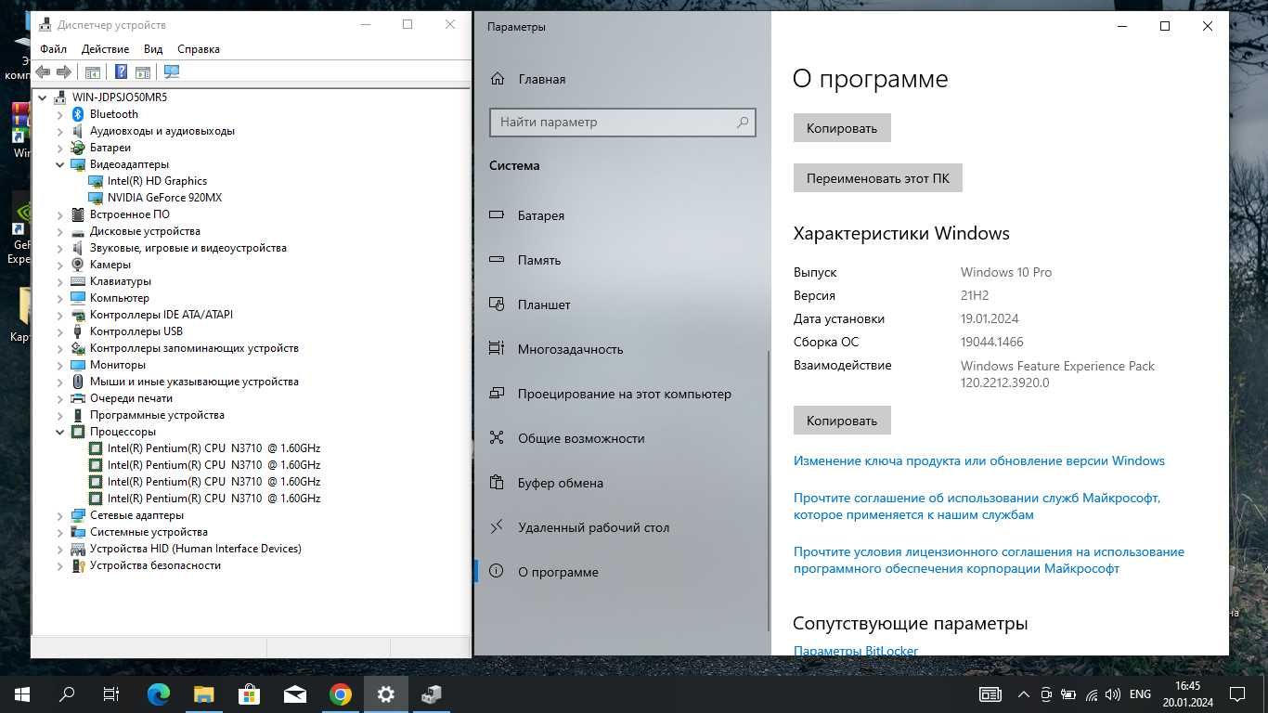Click OS build value 19044.1466
This screenshot has height=713, width=1268.
click(x=990, y=342)
